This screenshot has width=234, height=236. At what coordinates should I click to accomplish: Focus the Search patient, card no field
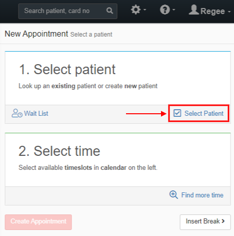(67, 11)
